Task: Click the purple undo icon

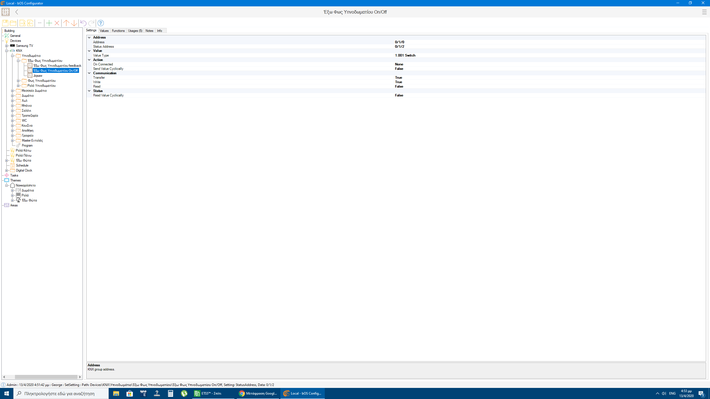Action: (x=83, y=23)
